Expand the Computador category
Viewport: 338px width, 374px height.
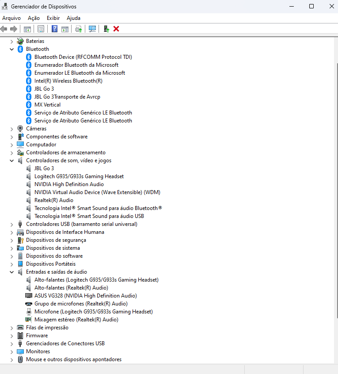(11, 145)
